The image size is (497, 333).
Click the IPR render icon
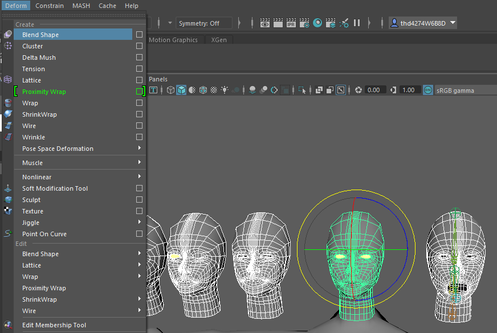coord(291,23)
